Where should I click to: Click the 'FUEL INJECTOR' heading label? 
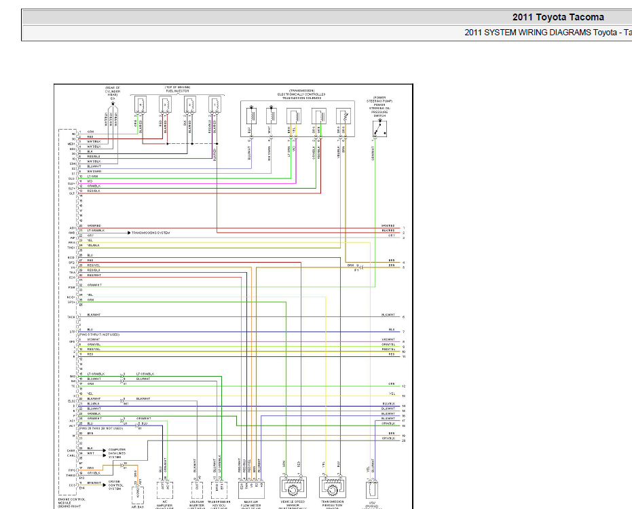tap(177, 91)
